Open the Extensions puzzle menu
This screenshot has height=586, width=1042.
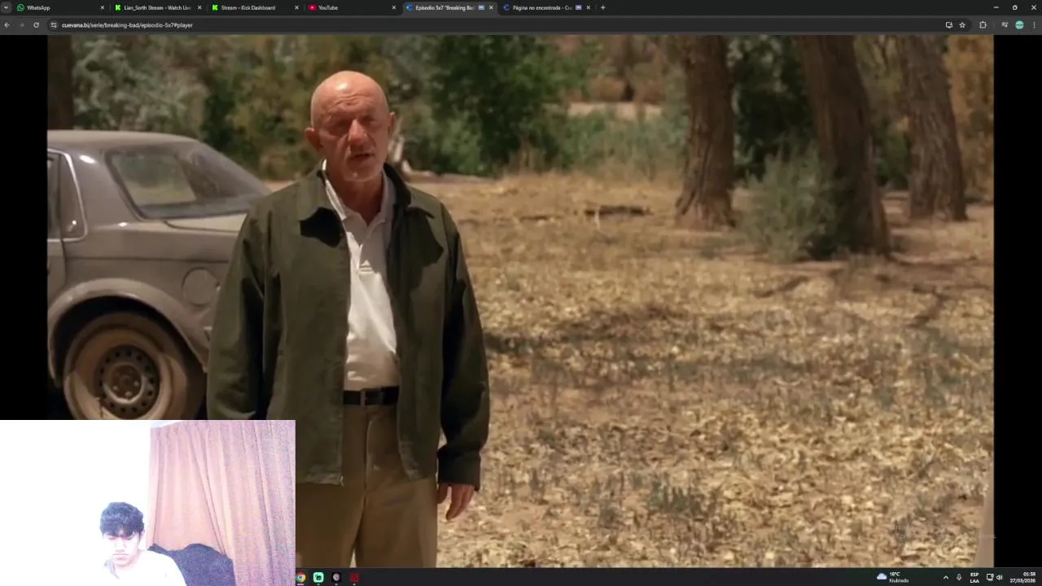pos(983,25)
